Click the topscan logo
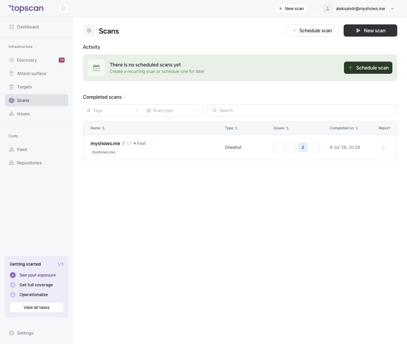Viewport: 407px width, 344px height. tap(26, 9)
